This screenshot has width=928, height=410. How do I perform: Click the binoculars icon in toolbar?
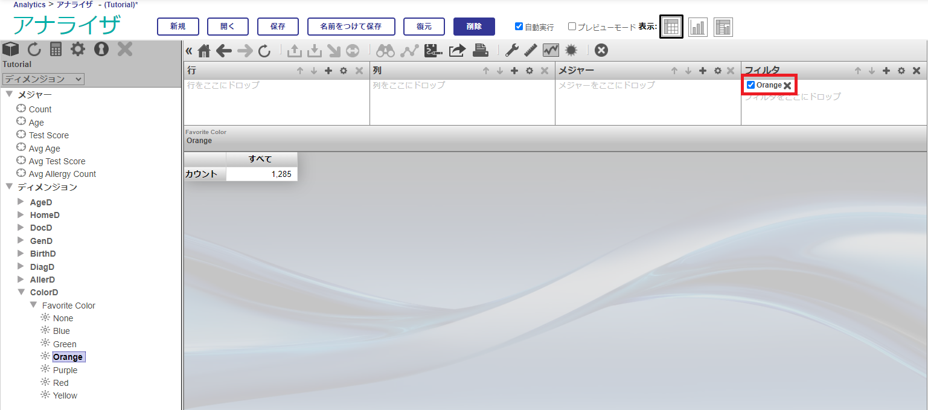pos(385,51)
